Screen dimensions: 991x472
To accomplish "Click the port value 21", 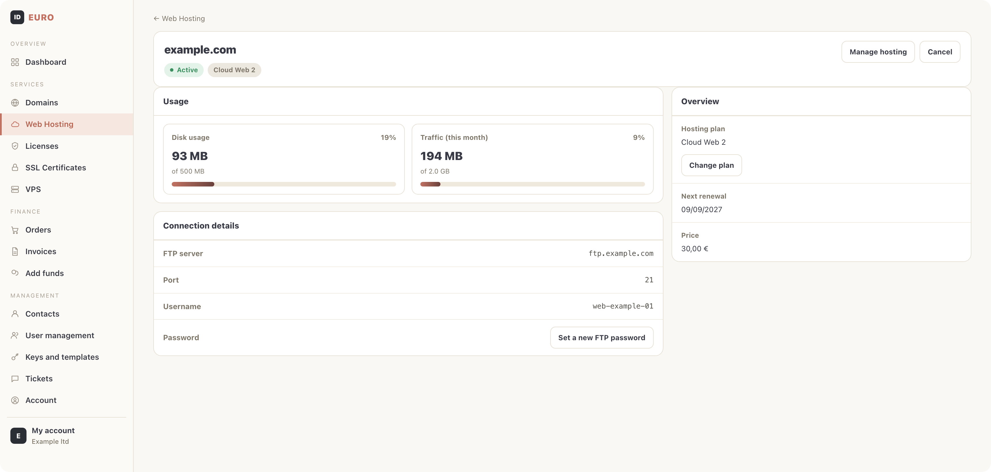I will pyautogui.click(x=649, y=280).
